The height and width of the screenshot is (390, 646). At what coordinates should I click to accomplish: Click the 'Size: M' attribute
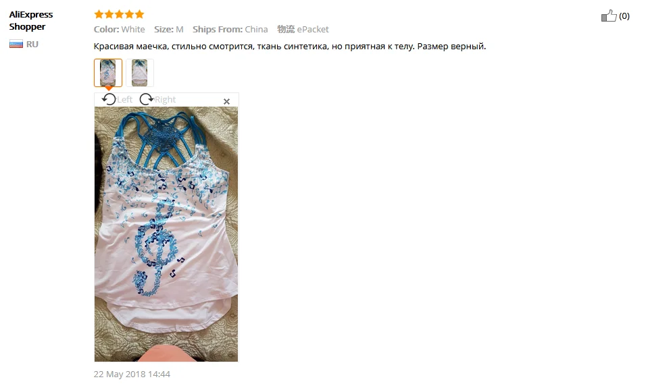168,29
